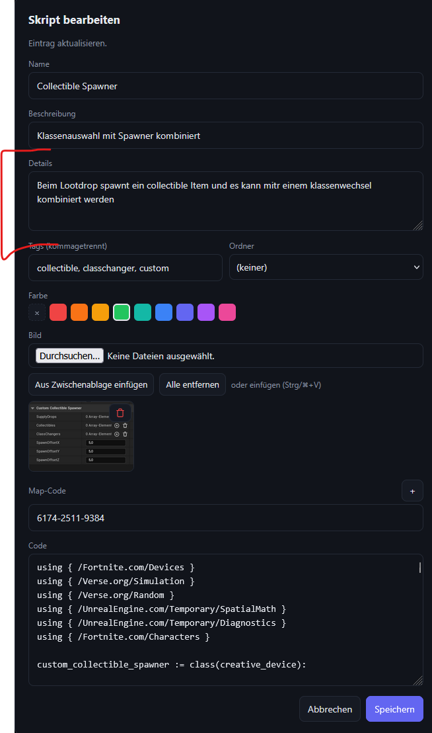This screenshot has height=733, width=432.
Task: Select the indigo color swatch
Action: pos(185,312)
